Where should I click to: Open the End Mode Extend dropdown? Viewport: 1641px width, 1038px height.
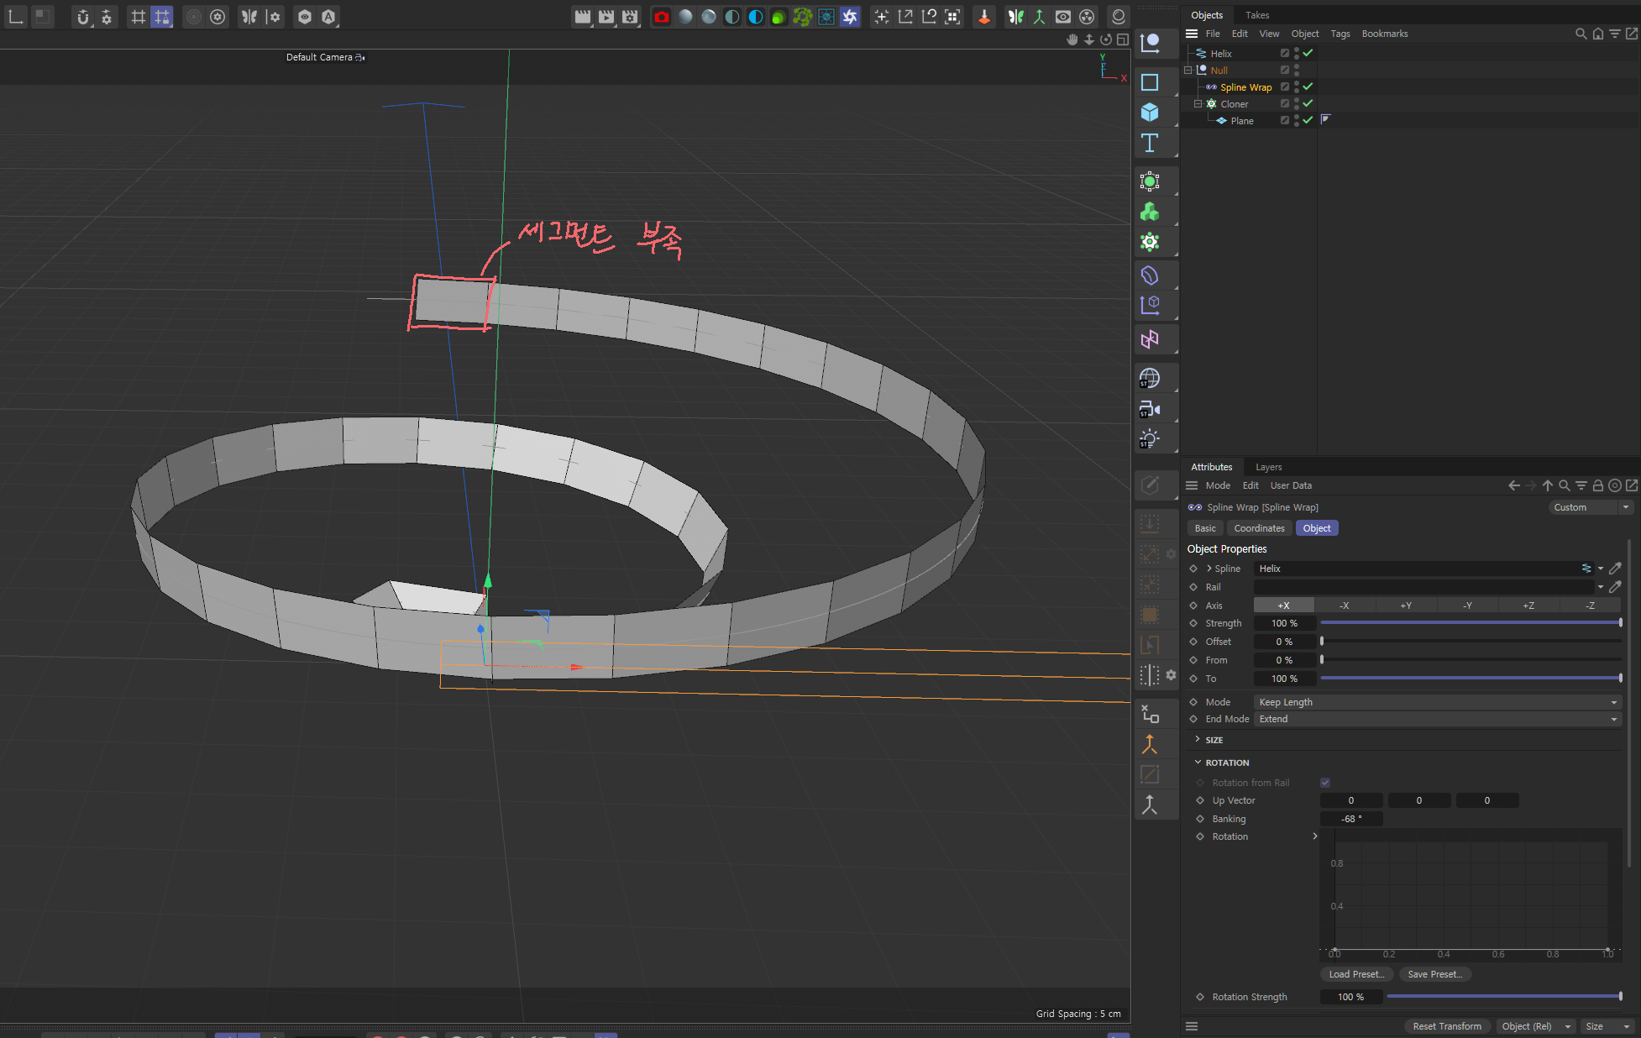click(x=1437, y=719)
